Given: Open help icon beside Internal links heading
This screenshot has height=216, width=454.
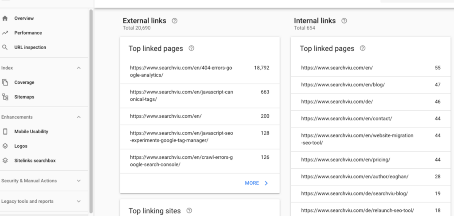Looking at the screenshot, I should click(344, 21).
